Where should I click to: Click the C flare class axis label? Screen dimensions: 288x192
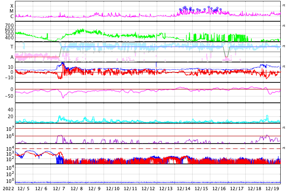[x=12, y=16]
